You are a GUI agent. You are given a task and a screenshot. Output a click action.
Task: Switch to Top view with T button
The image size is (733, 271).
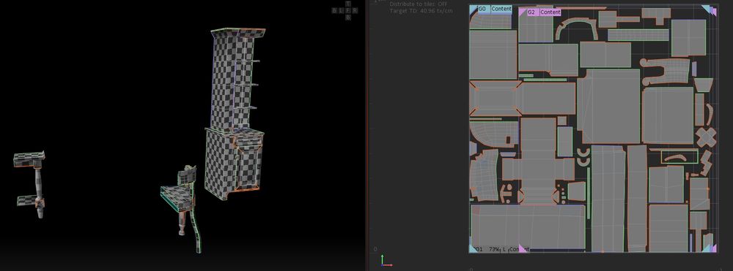click(x=347, y=4)
